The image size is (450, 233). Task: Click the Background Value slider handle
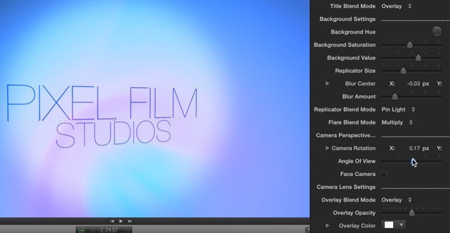418,58
